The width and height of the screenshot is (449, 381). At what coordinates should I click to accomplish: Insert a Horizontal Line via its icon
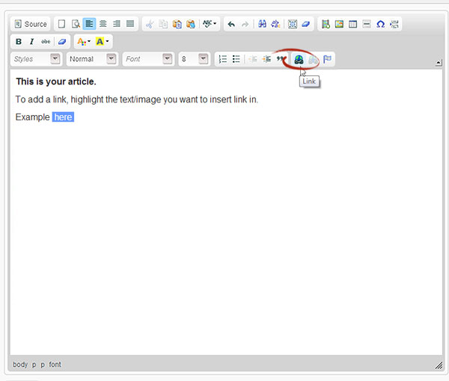pos(367,24)
